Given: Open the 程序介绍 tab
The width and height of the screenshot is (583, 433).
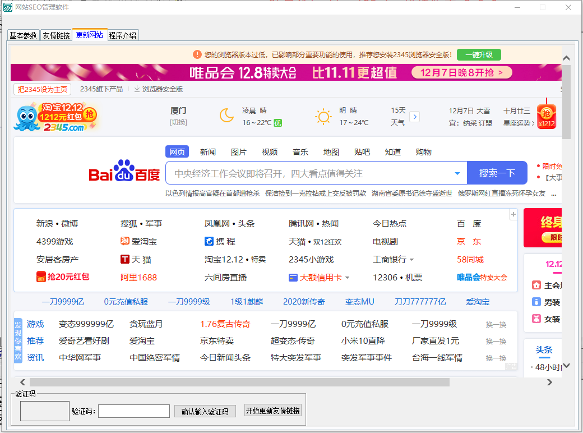Looking at the screenshot, I should coord(123,35).
